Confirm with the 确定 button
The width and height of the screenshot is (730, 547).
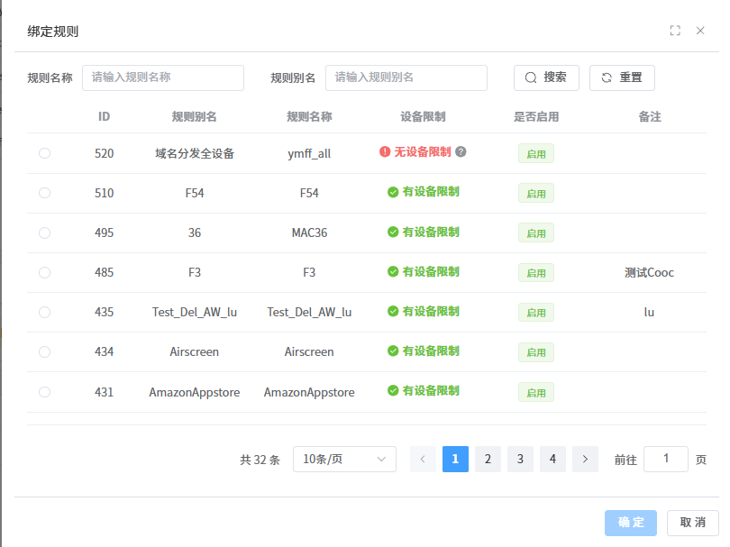pos(631,523)
